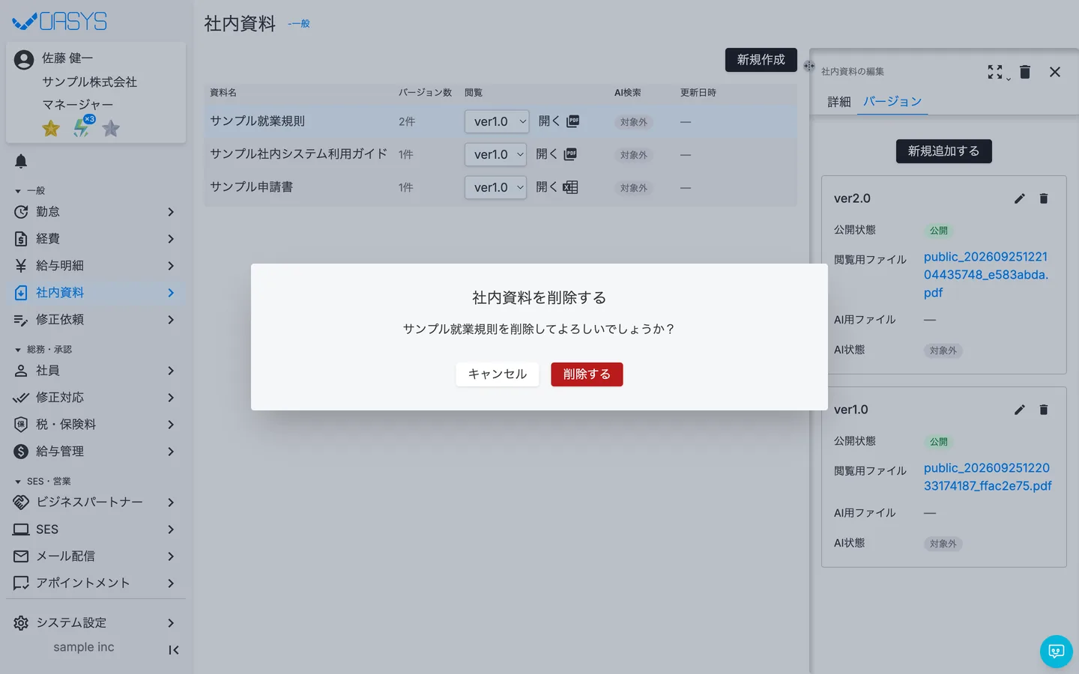Click the 一般 tag beside the page title
Viewport: 1079px width, 674px height.
click(x=299, y=24)
